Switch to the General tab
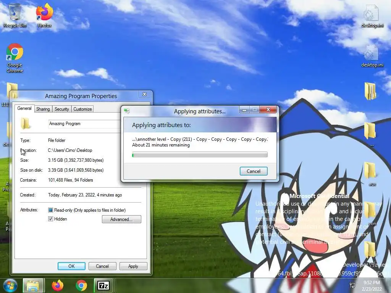Viewport: 391px width, 293px height. (x=24, y=108)
